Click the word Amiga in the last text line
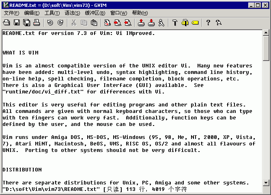Screen dimensions: 271x195 [163, 183]
